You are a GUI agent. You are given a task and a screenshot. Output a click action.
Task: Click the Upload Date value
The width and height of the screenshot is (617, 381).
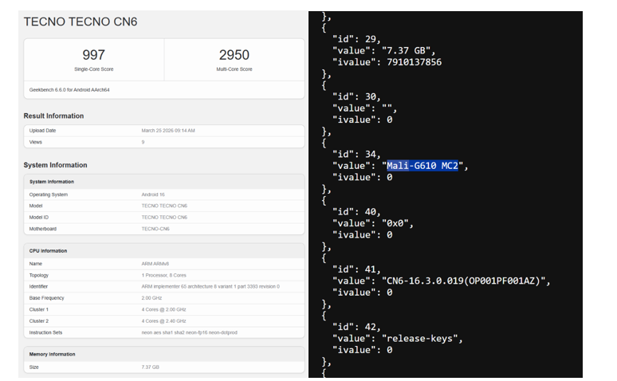click(167, 131)
